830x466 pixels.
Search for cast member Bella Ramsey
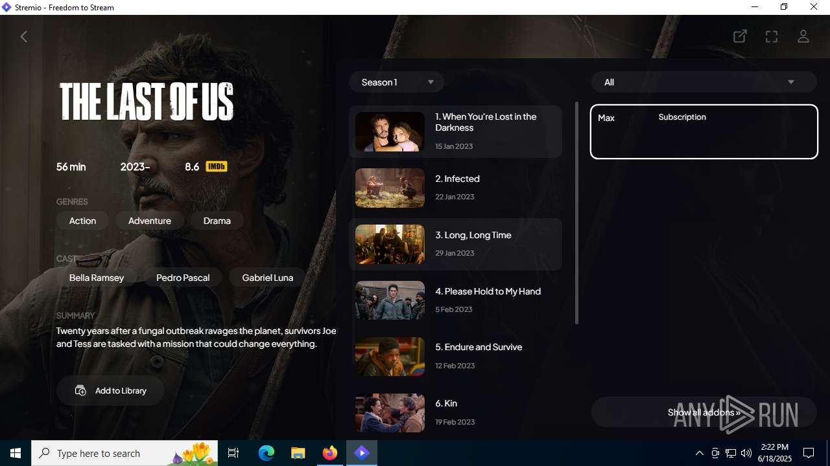click(x=97, y=278)
